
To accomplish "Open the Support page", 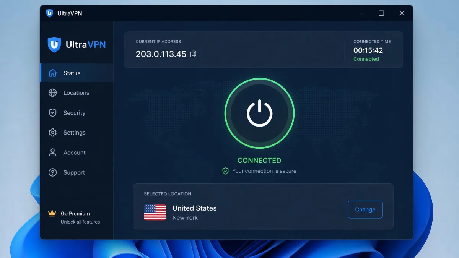I will [x=76, y=172].
